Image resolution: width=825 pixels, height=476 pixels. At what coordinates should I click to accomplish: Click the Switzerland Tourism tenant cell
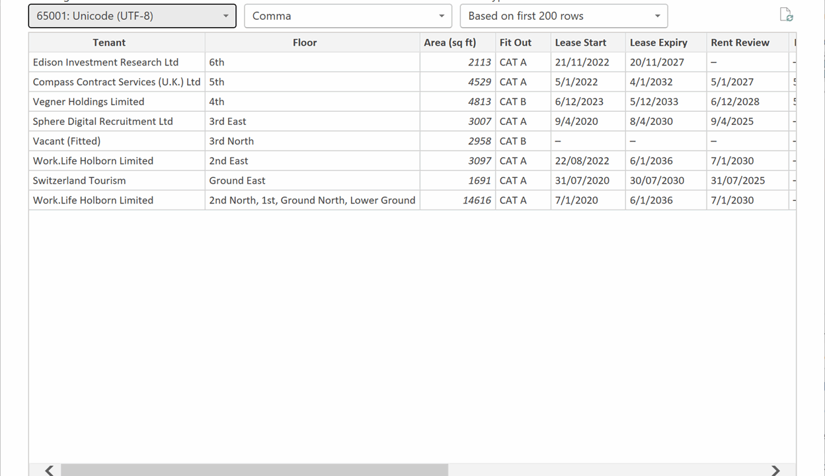117,180
